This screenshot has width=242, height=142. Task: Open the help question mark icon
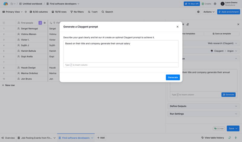coord(215,4)
